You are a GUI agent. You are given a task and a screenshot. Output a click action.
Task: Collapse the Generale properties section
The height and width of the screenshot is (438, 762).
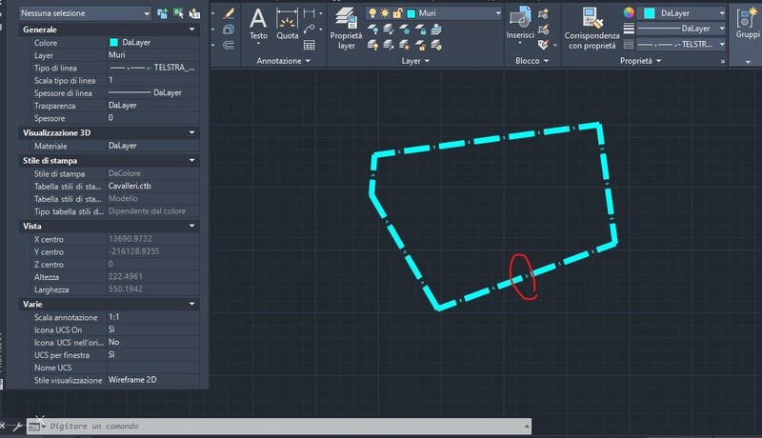[191, 30]
